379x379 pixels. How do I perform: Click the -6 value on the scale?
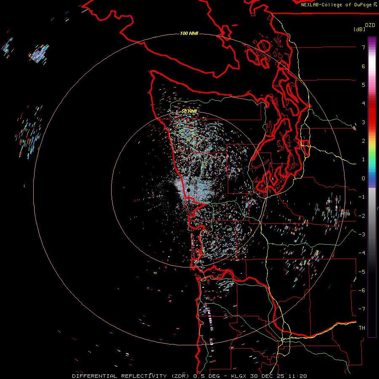pos(362,291)
